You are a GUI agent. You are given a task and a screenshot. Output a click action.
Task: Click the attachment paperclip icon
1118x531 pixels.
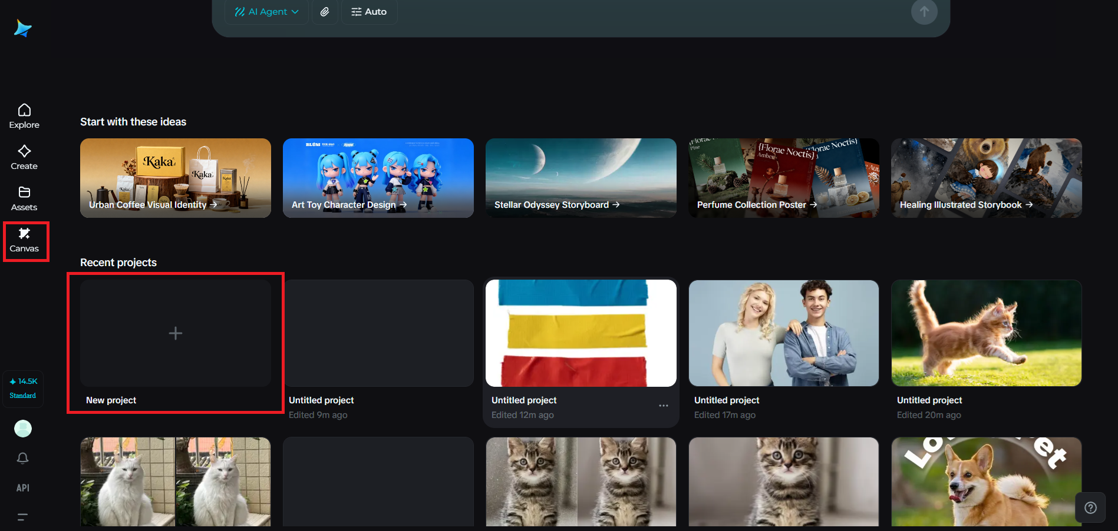325,12
